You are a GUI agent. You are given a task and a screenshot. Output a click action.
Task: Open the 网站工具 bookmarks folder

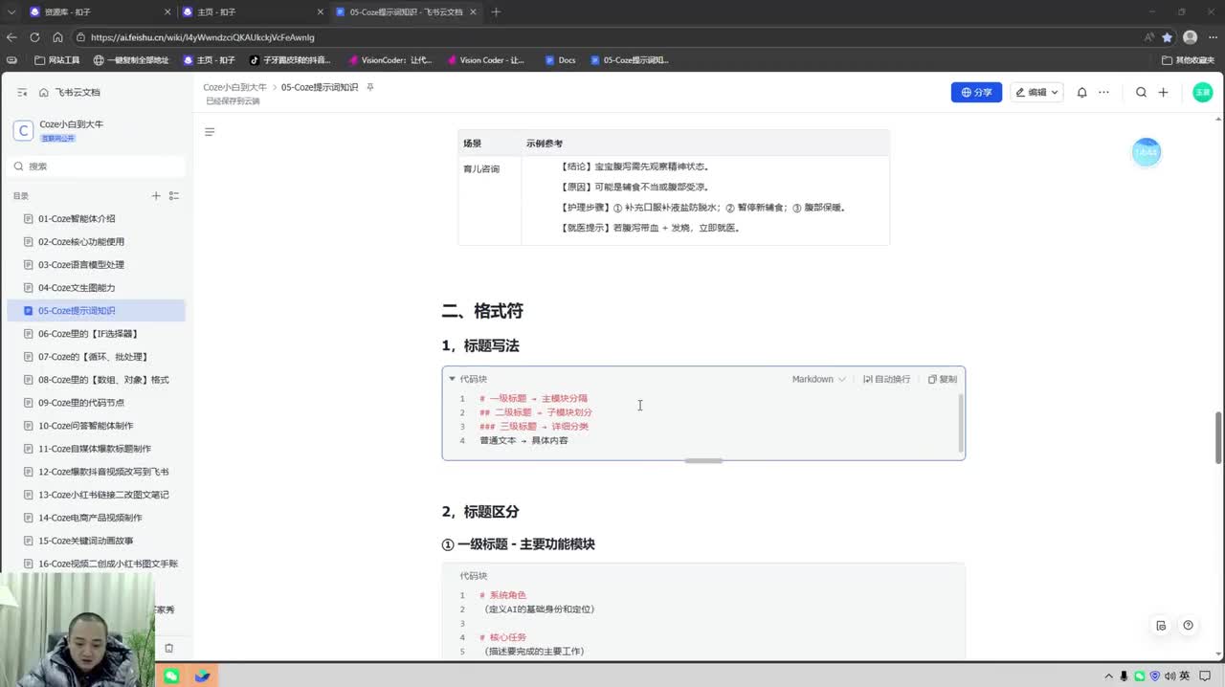pos(57,59)
